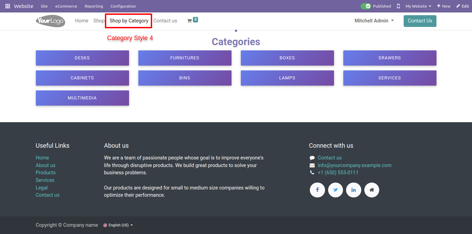Open the Twitter social icon
Image resolution: width=472 pixels, height=234 pixels.
(335, 190)
